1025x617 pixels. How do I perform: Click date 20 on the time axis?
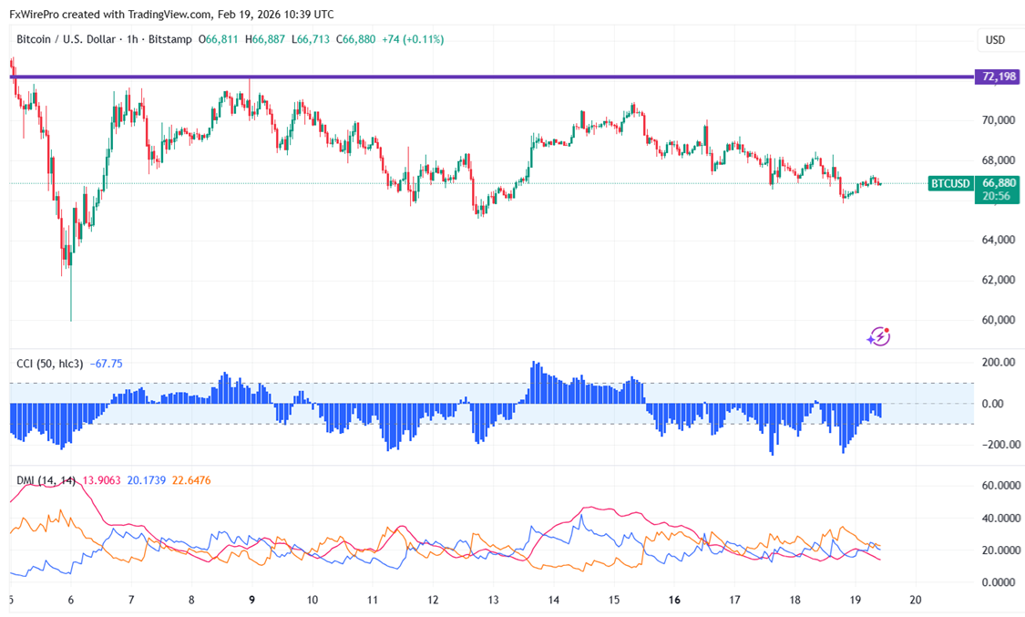point(916,600)
